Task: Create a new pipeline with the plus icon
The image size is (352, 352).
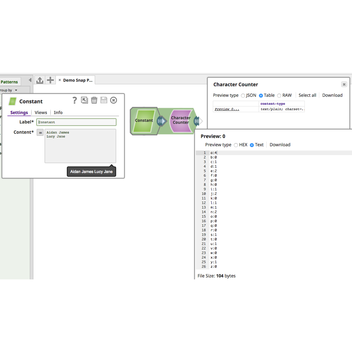Action: point(50,80)
